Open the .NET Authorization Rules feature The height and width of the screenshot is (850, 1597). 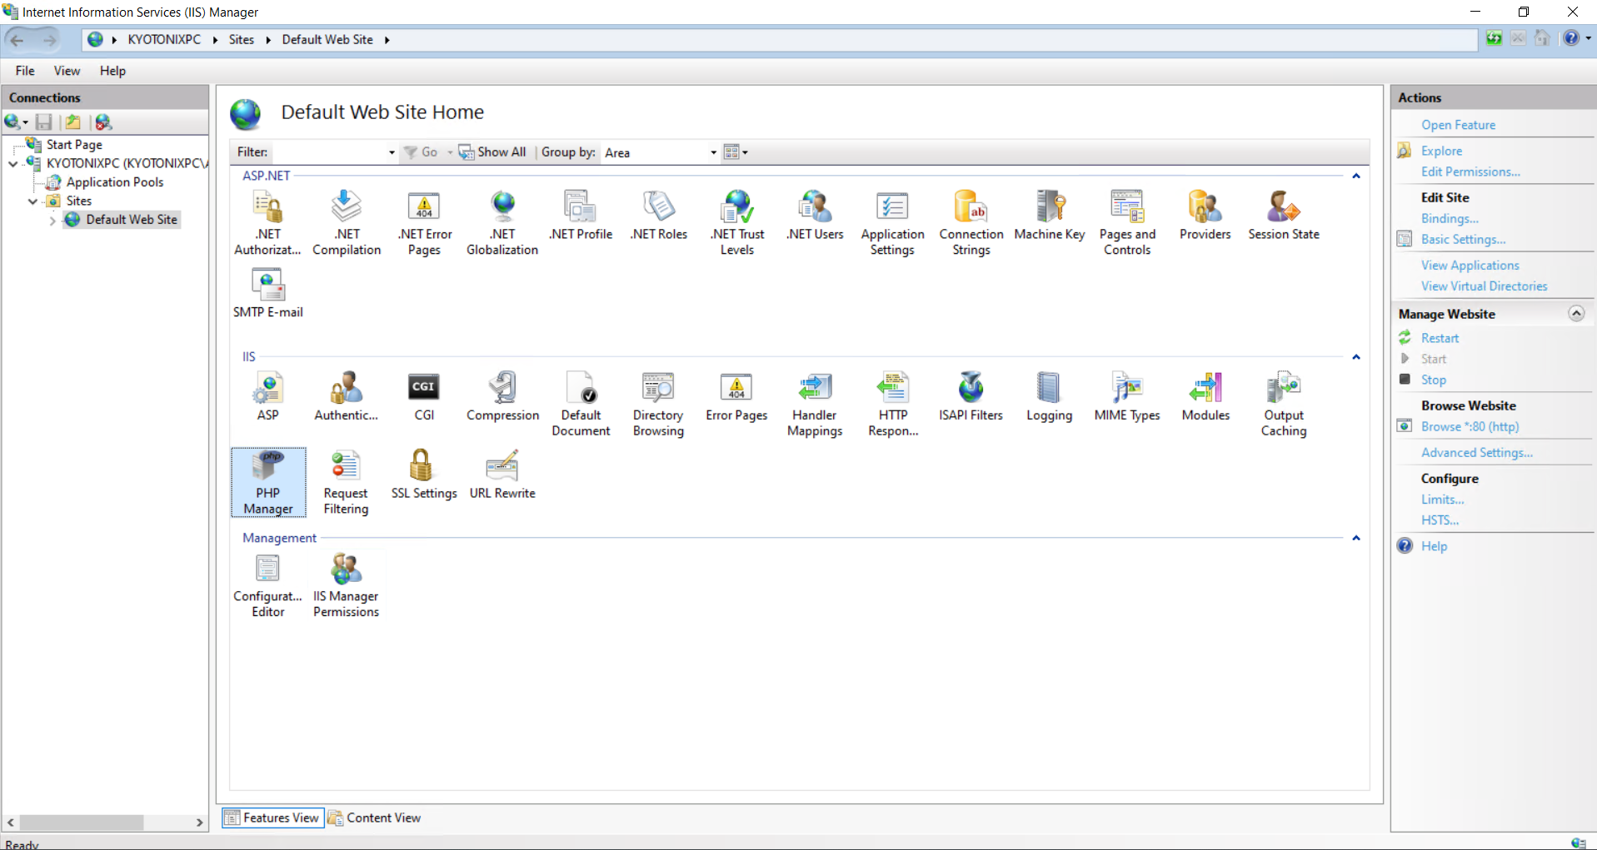tap(267, 222)
